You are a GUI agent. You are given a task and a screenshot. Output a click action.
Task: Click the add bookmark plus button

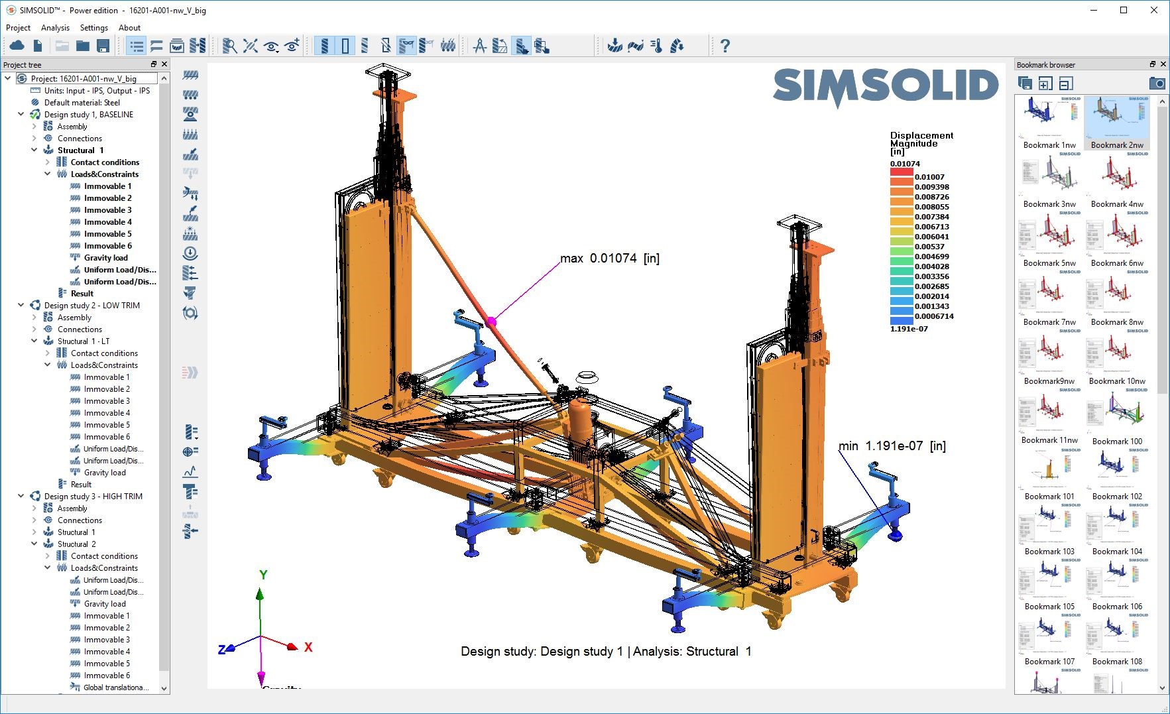click(1045, 83)
